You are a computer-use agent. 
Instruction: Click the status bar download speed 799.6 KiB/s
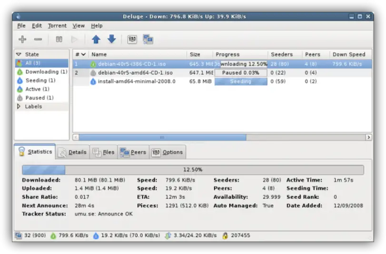pyautogui.click(x=73, y=235)
